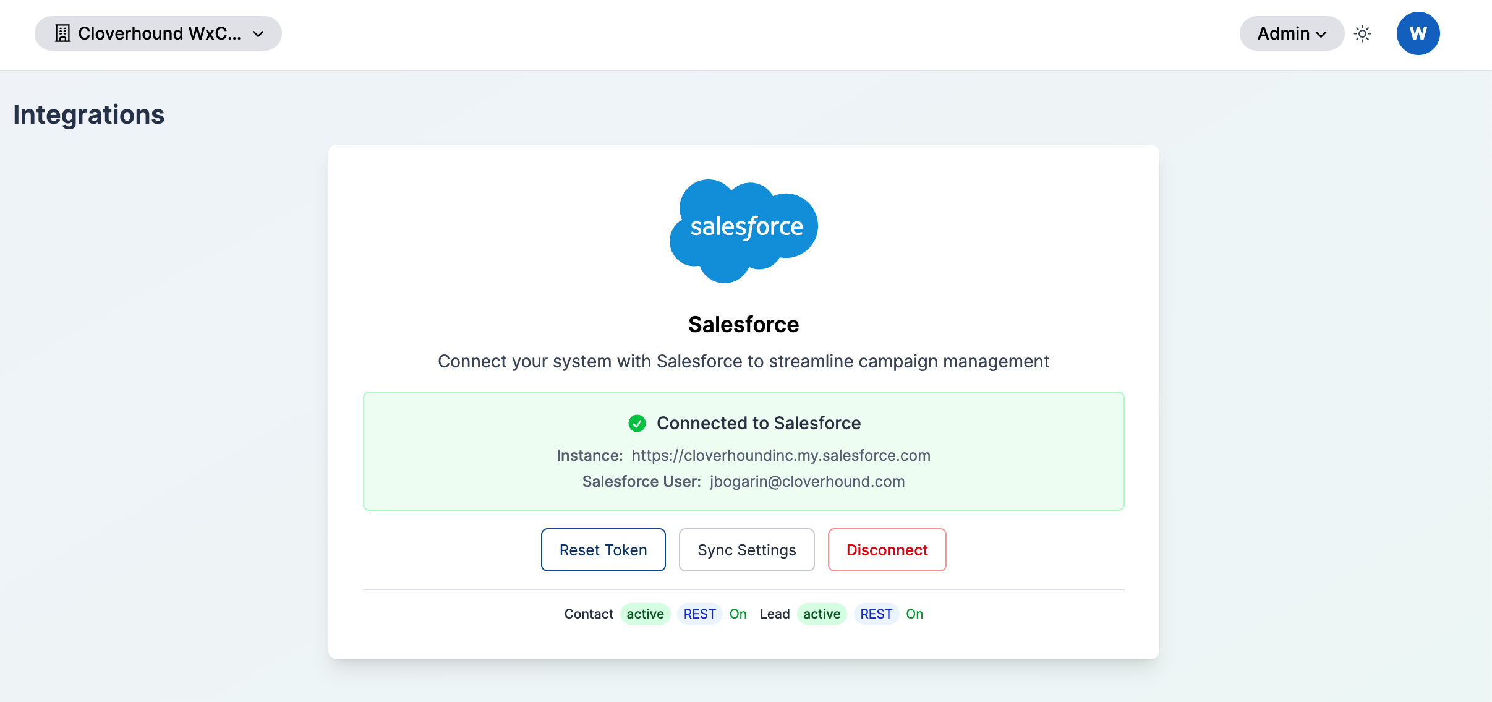Click the Contact label

coord(589,614)
